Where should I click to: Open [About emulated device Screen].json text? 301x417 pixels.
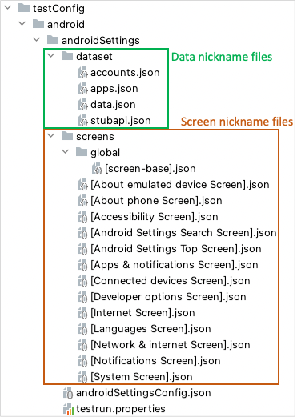[180, 185]
